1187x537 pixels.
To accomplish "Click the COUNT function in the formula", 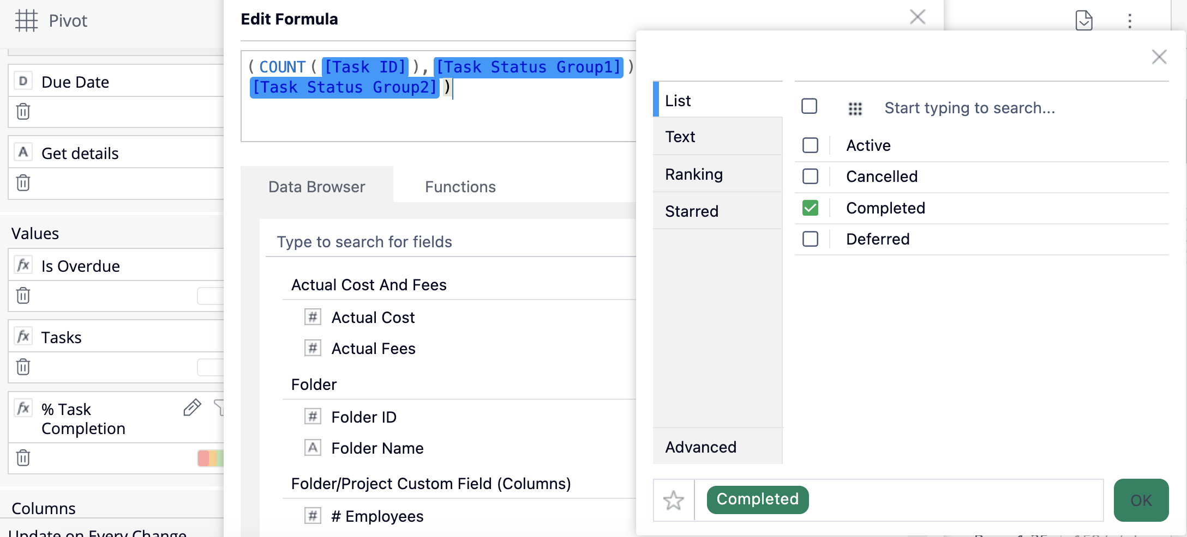I will 282,67.
